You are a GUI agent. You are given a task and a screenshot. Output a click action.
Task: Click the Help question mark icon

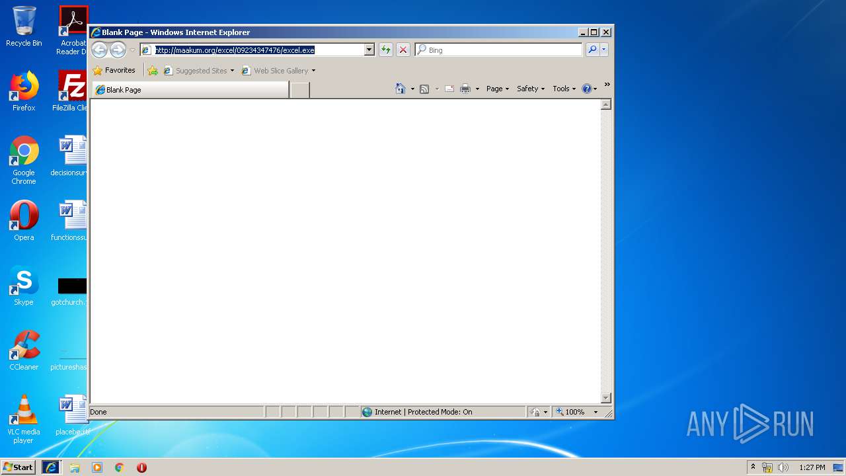coord(586,89)
